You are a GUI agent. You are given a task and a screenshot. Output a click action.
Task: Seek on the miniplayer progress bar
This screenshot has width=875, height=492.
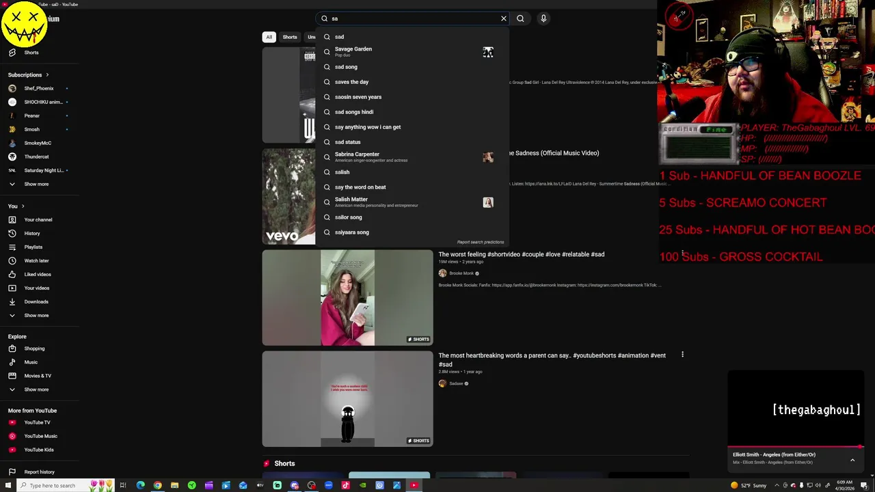[796, 447]
